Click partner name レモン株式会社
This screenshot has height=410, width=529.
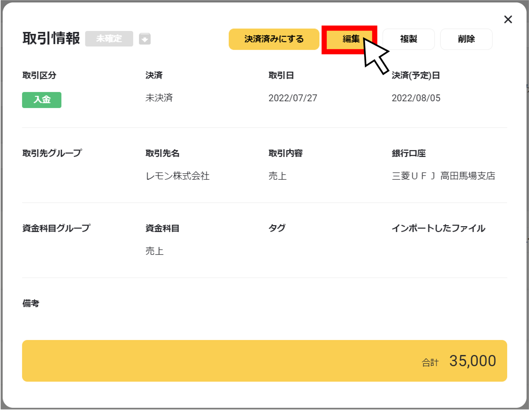pyautogui.click(x=177, y=176)
